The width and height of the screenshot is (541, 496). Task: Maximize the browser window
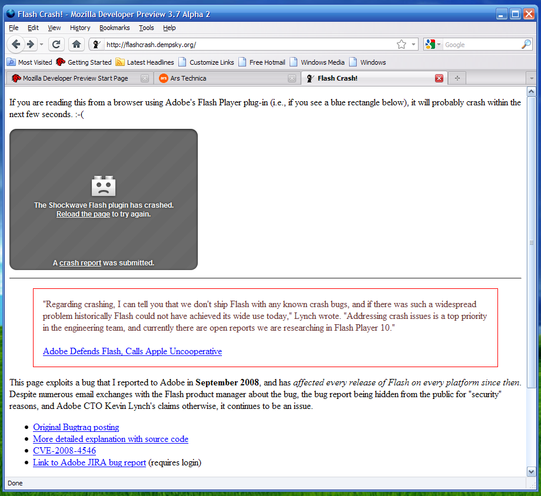tap(516, 14)
